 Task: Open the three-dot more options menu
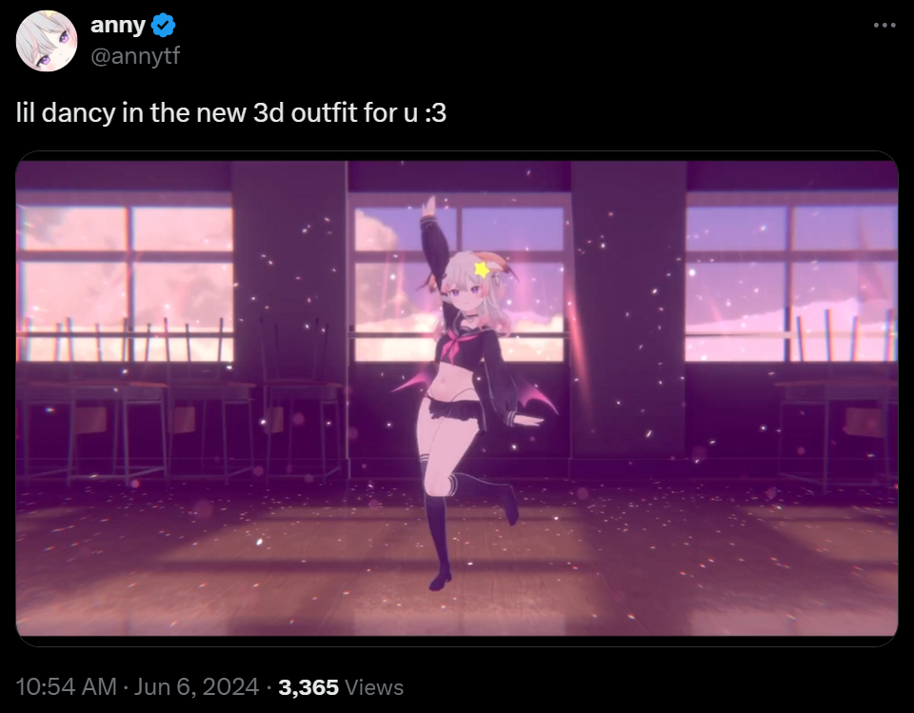coord(884,25)
